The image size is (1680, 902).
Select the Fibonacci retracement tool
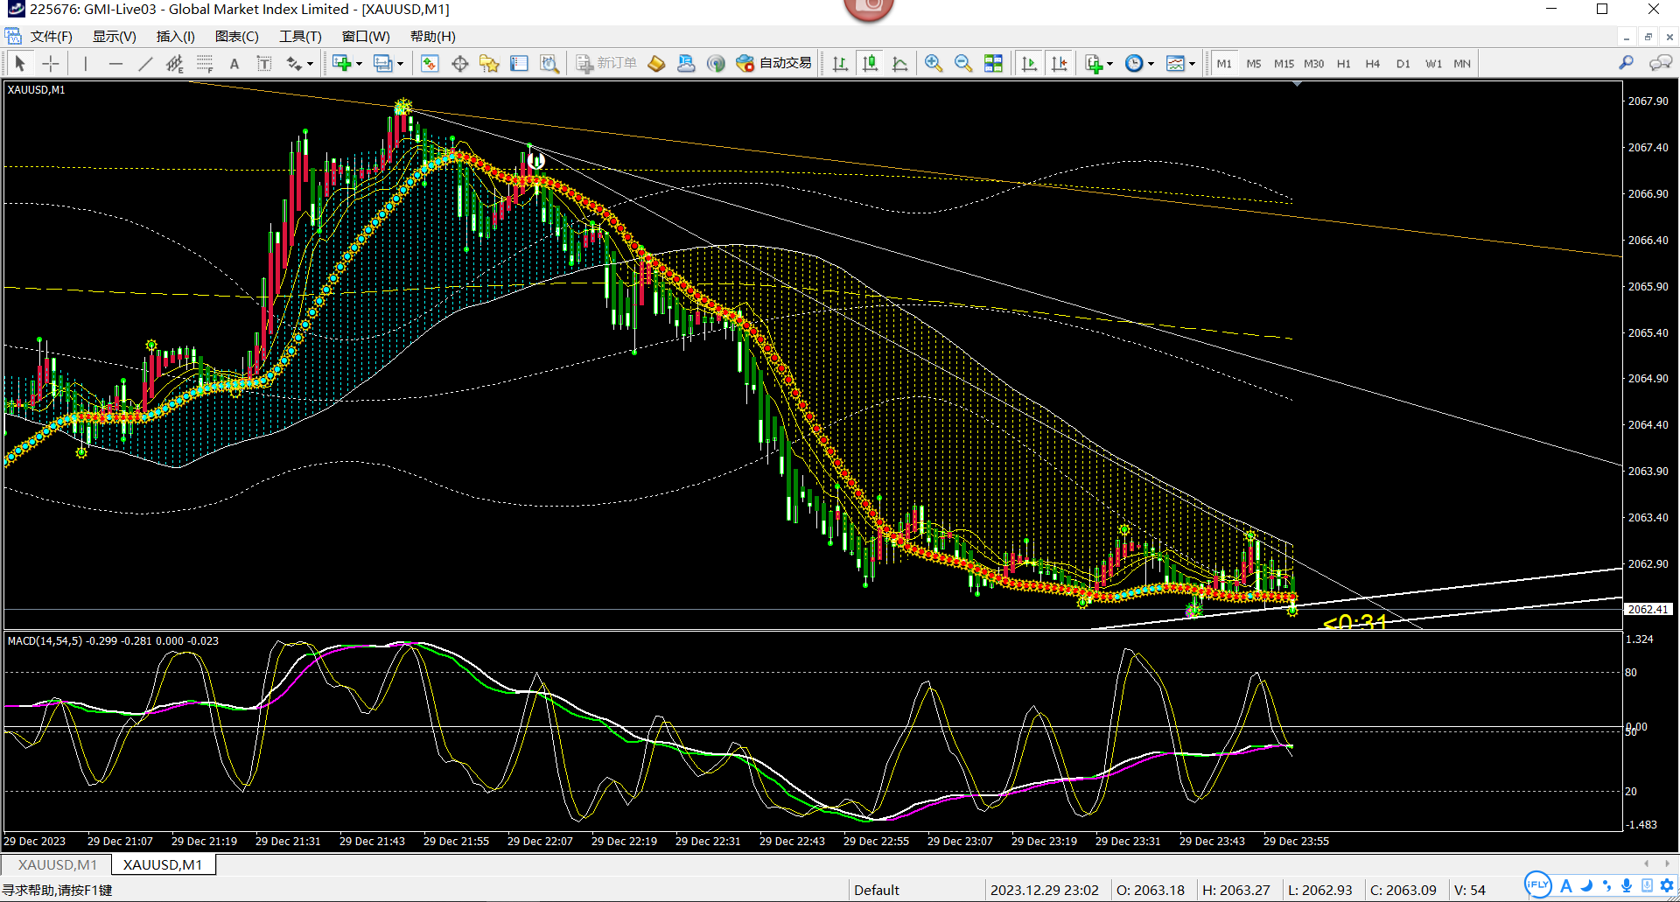click(x=205, y=64)
